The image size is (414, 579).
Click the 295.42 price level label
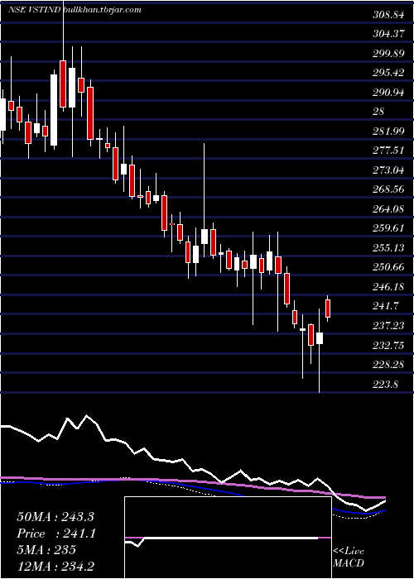tap(388, 73)
